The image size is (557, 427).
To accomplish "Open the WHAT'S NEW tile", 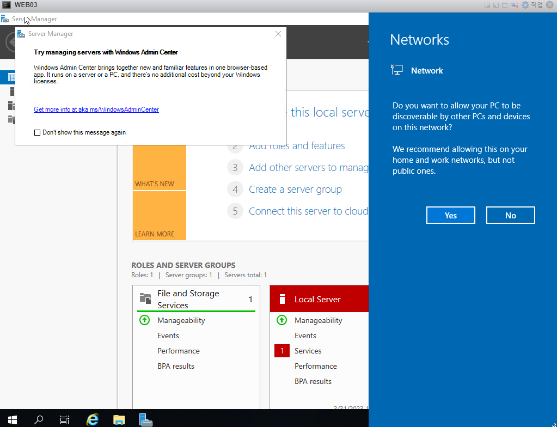I will 159,167.
